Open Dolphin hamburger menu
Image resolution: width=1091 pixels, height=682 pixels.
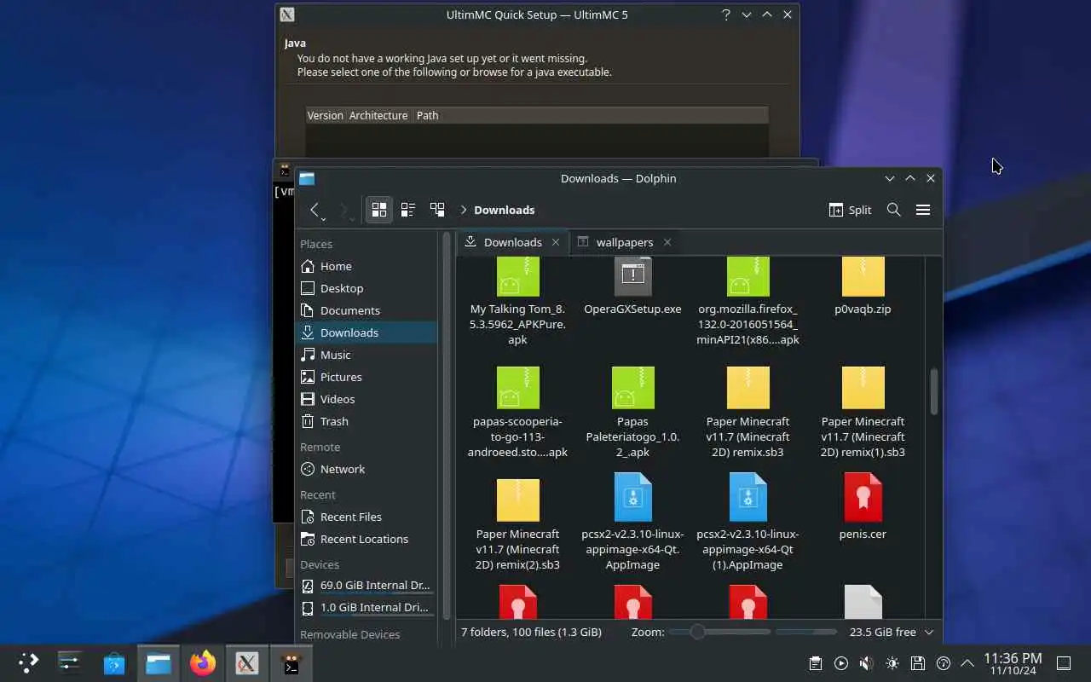[x=923, y=210]
